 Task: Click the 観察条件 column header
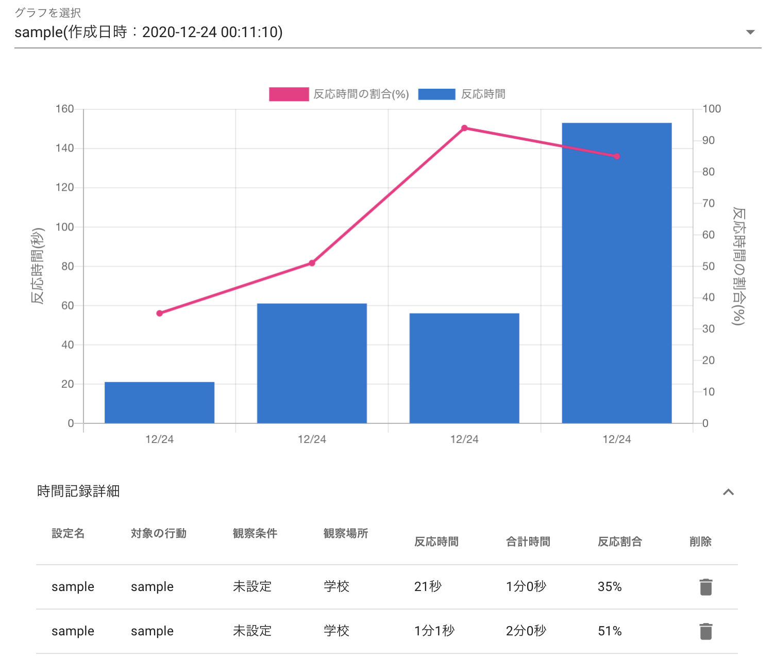255,533
